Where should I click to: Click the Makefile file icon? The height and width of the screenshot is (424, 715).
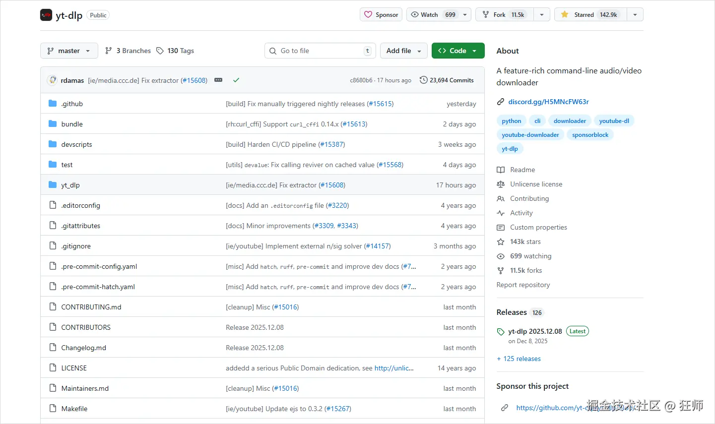pyautogui.click(x=53, y=408)
